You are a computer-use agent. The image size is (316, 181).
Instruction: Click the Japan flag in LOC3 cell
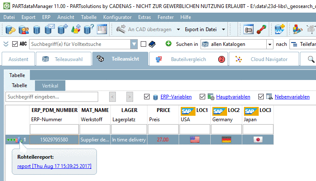pyautogui.click(x=258, y=139)
